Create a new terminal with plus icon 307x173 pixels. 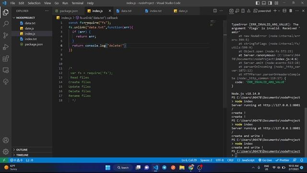(275, 11)
